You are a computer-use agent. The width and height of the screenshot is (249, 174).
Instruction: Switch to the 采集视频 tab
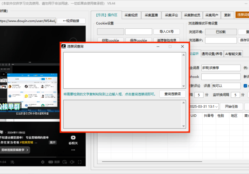(131, 15)
